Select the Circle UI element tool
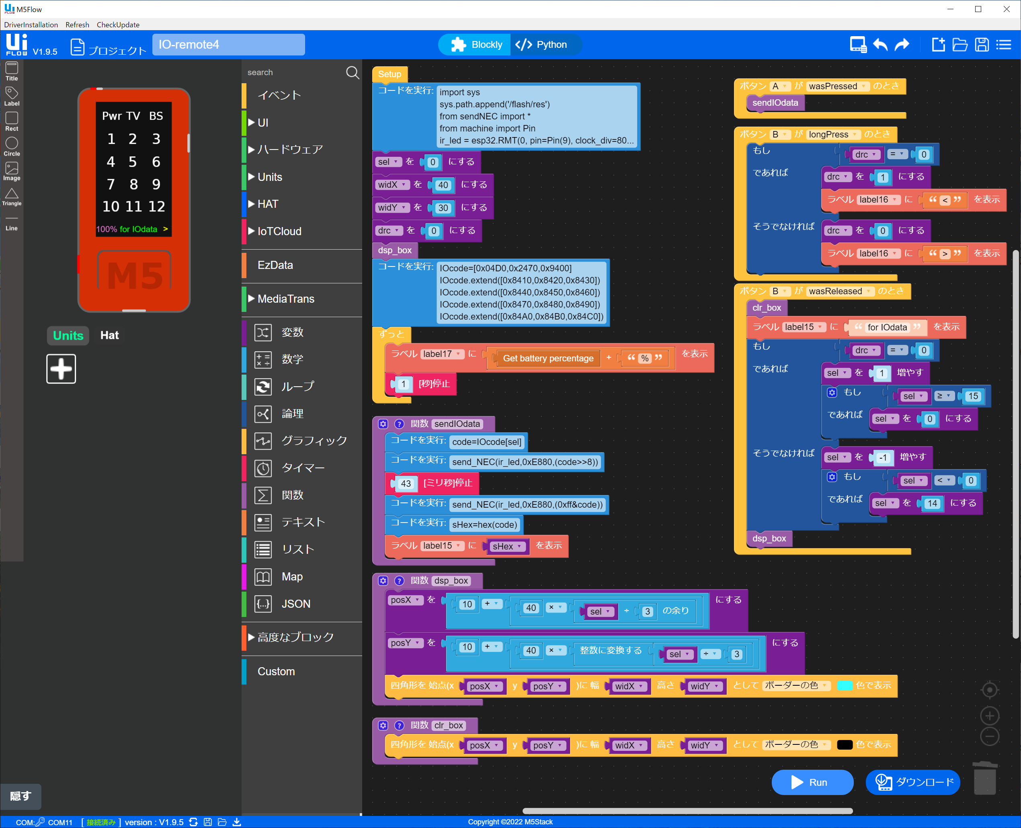Screen dimensions: 1021x828 [x=11, y=146]
